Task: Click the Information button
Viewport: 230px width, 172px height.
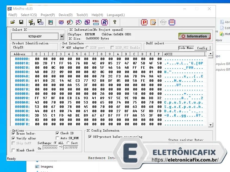Action: [x=194, y=36]
